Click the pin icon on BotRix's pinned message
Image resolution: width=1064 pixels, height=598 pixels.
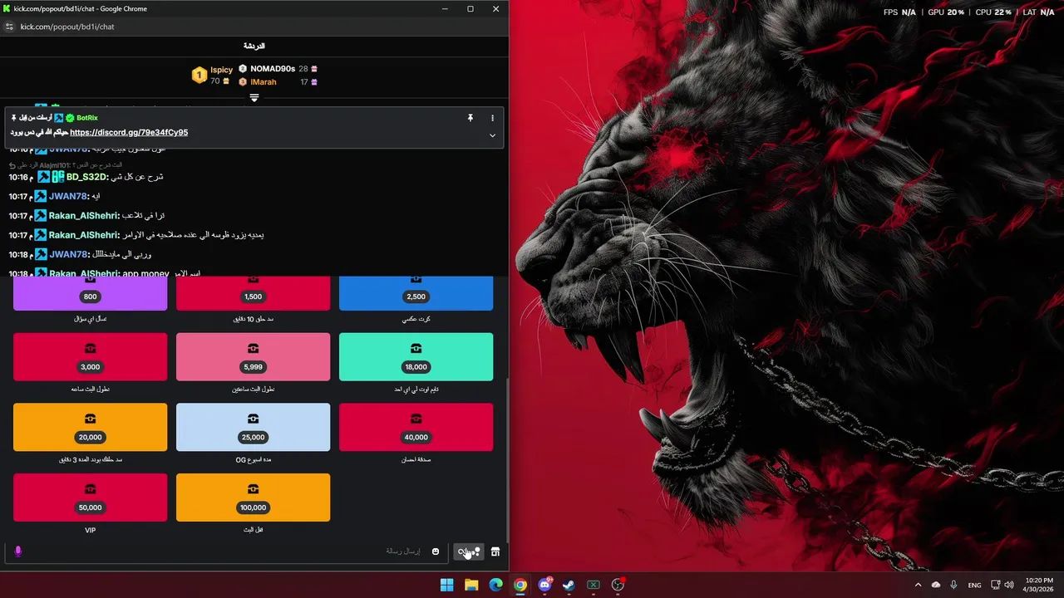[x=470, y=118]
